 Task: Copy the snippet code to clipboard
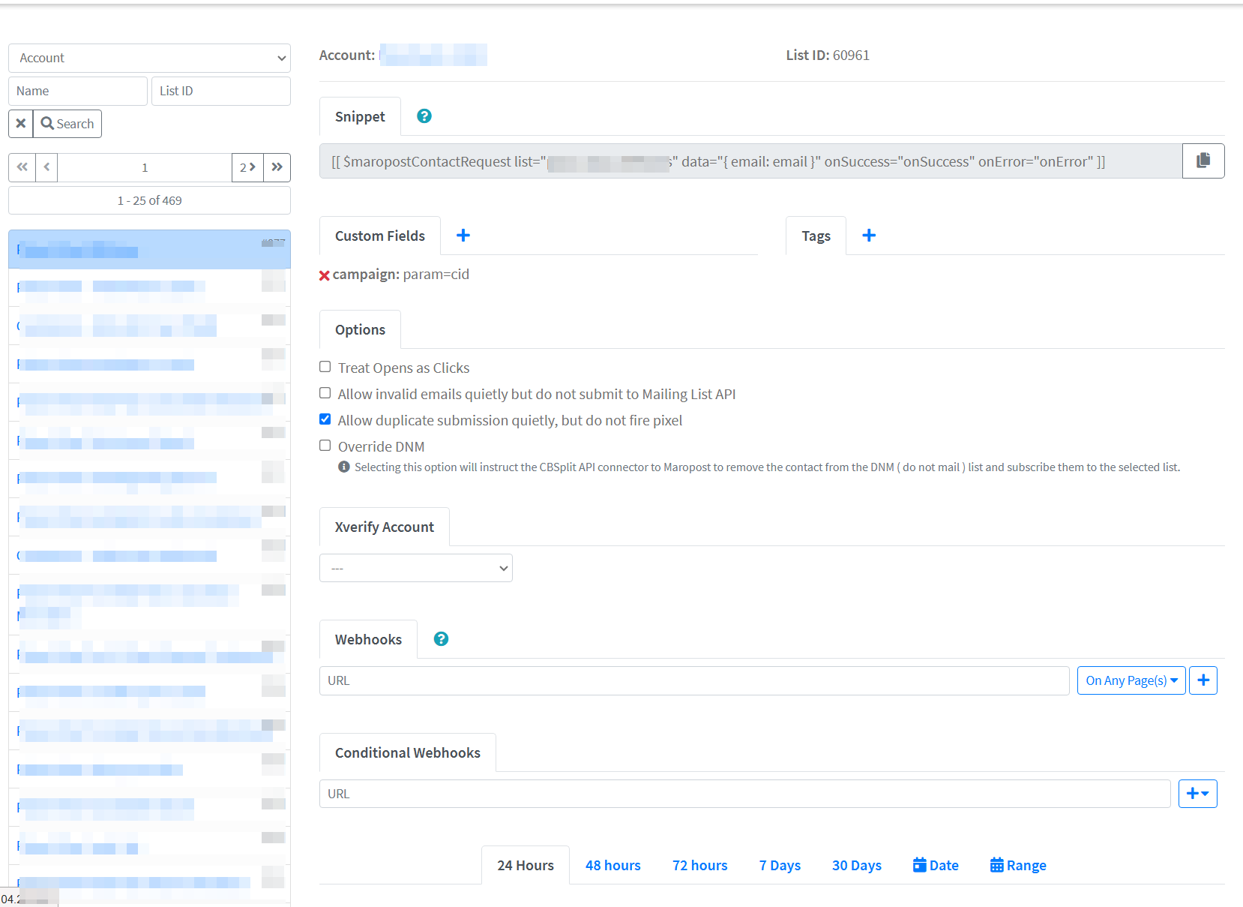(1203, 161)
